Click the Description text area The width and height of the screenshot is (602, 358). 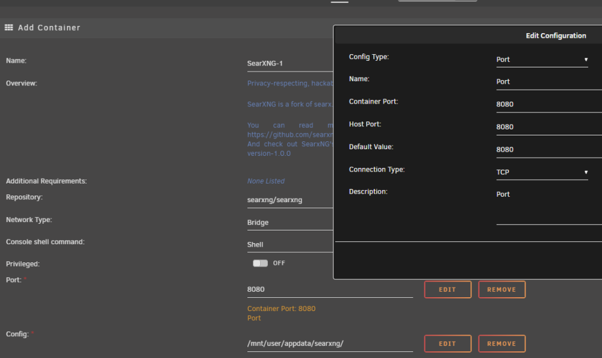[549, 206]
